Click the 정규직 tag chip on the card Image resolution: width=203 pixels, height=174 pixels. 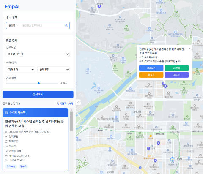(23, 166)
